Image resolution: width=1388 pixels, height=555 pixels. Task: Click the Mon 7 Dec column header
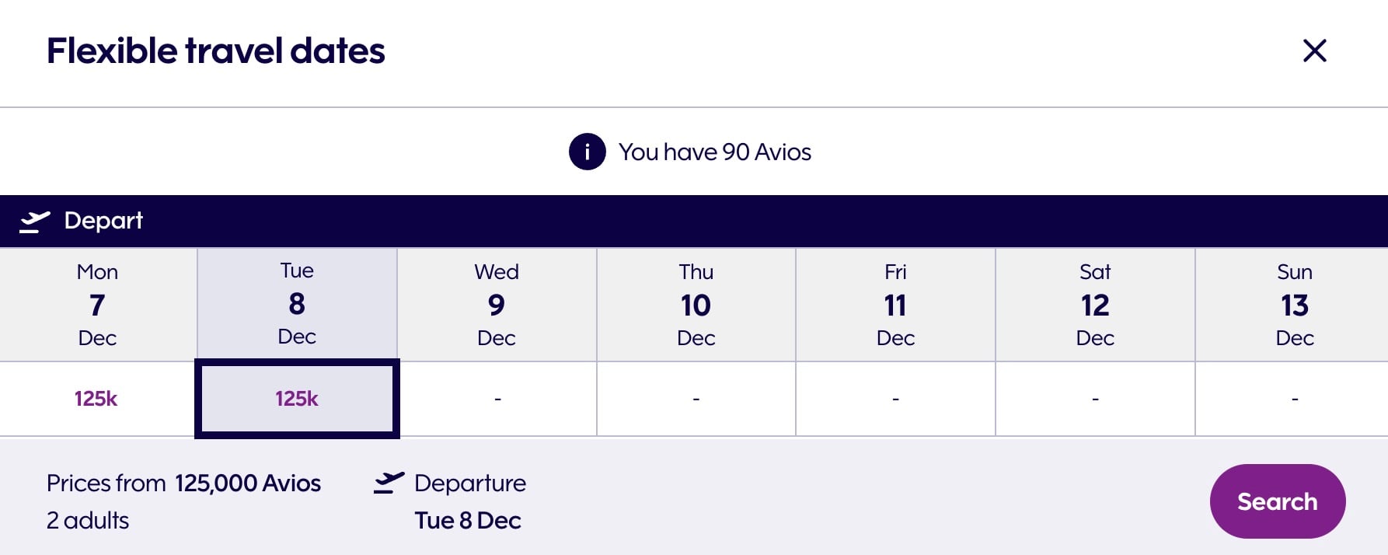(96, 304)
